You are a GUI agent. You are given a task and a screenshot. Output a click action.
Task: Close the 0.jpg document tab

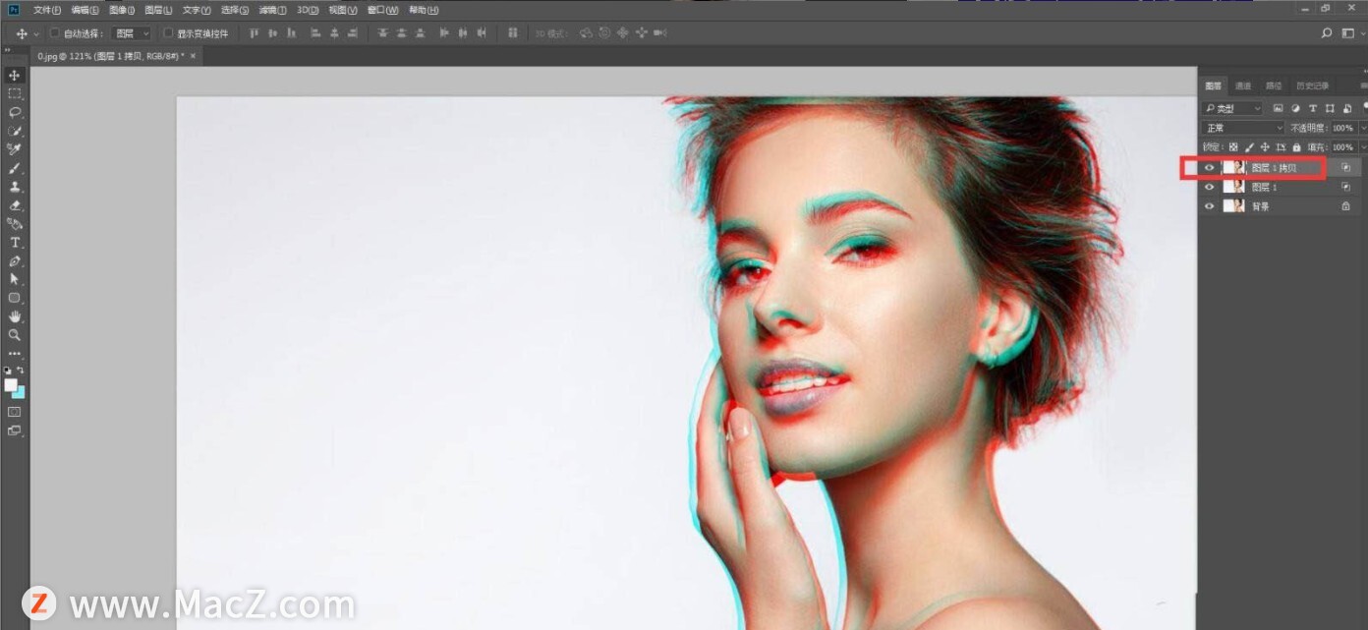[x=193, y=56]
